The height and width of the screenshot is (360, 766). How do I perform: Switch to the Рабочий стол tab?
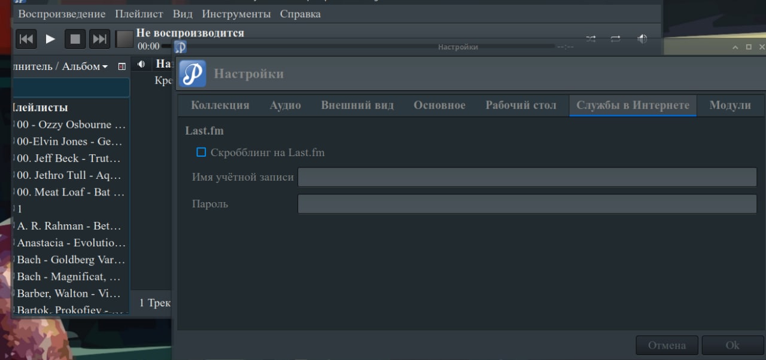521,105
